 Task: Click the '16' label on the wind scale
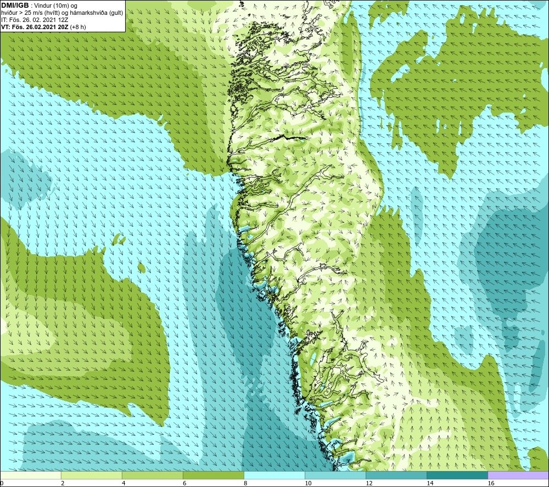(491, 484)
